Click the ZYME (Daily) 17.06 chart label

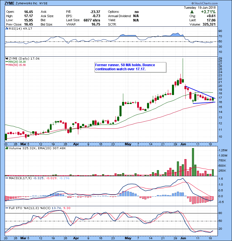tap(24, 58)
